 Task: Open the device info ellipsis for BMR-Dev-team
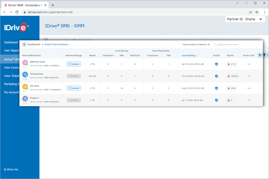click(249, 64)
